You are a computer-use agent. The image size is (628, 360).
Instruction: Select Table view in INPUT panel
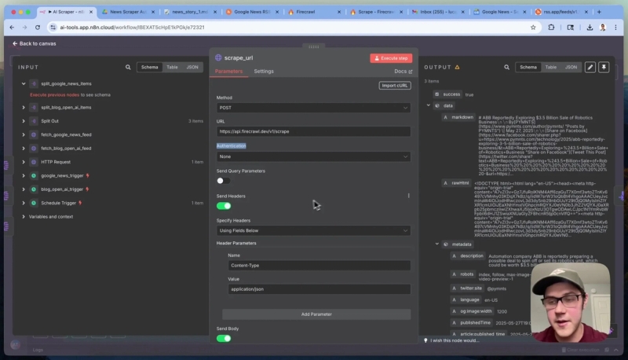(172, 68)
